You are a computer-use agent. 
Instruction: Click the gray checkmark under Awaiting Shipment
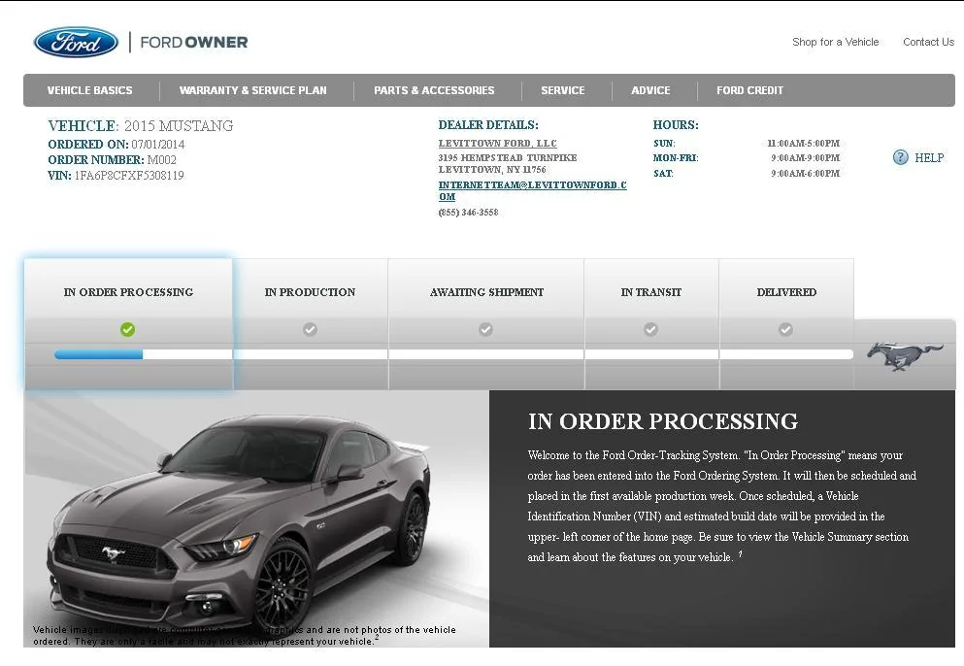tap(485, 330)
